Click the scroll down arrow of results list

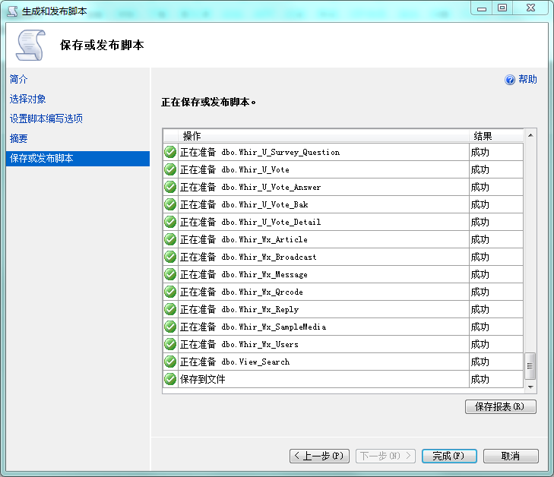pyautogui.click(x=530, y=387)
